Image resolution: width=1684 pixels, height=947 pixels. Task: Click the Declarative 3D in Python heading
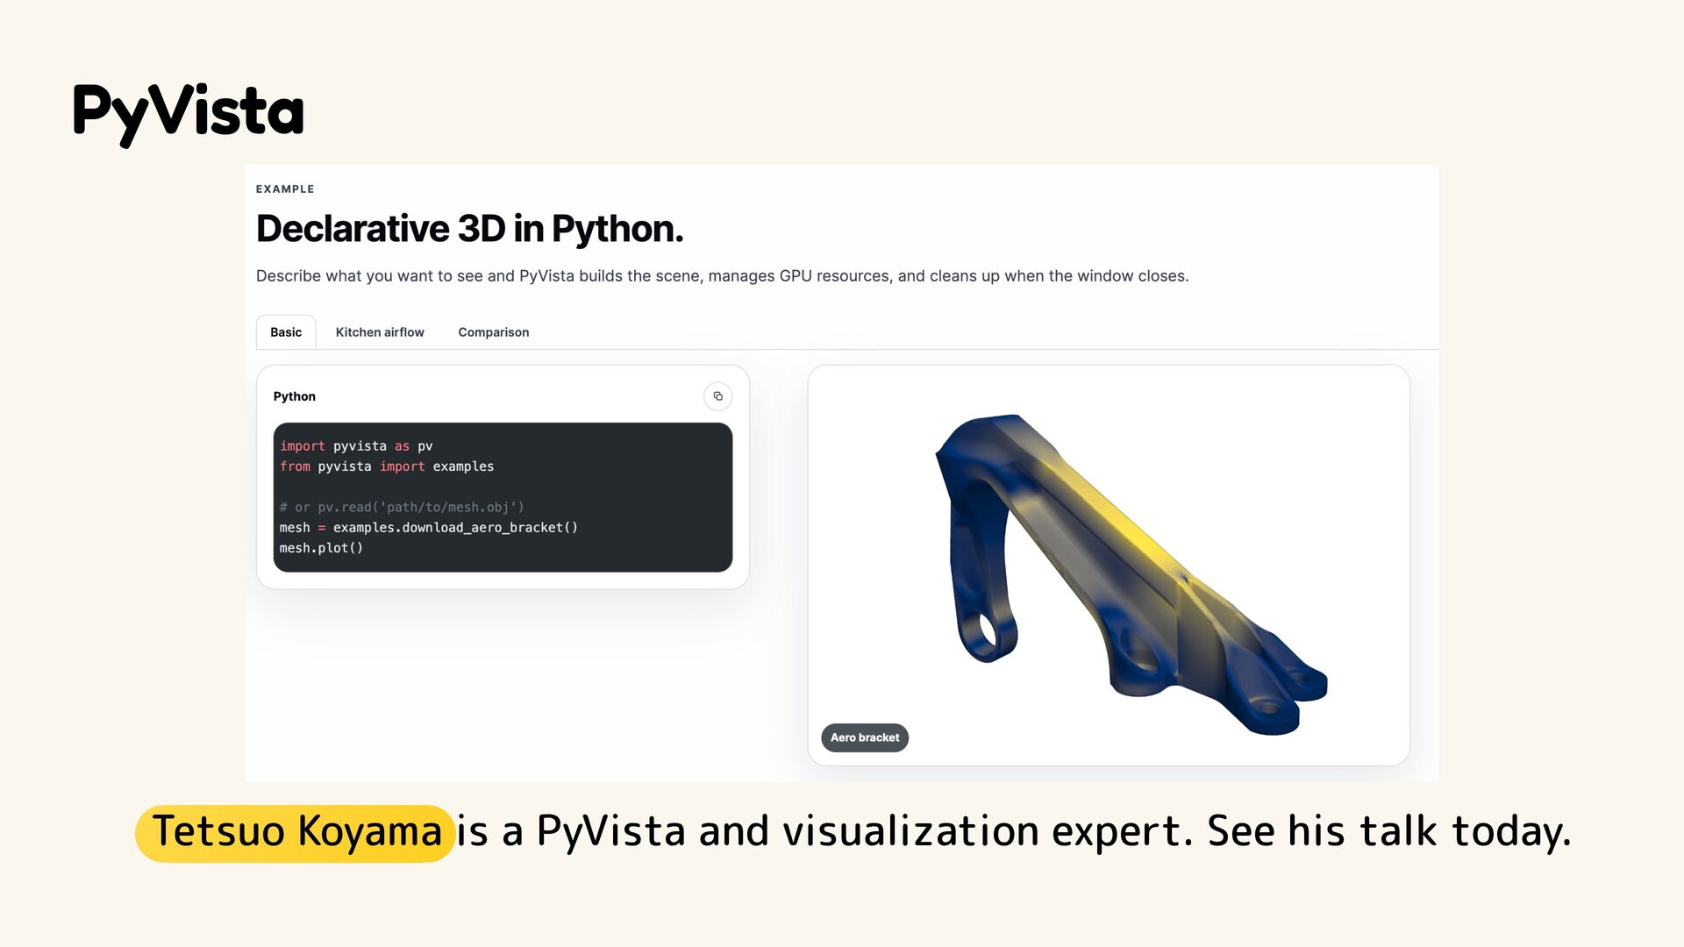click(469, 229)
